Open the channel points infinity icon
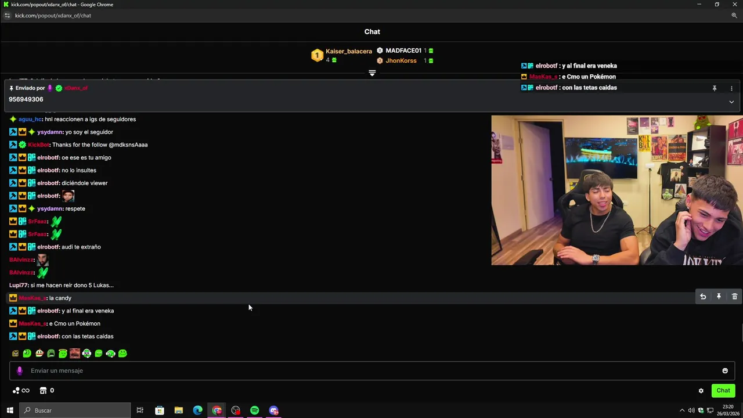Image resolution: width=743 pixels, height=418 pixels. (21, 391)
